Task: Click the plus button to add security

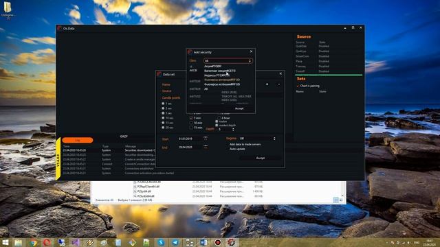Action: (267, 84)
